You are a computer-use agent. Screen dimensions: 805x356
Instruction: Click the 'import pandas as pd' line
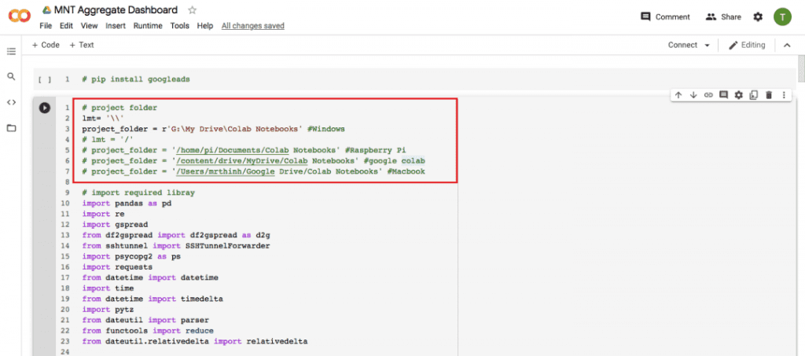click(127, 203)
